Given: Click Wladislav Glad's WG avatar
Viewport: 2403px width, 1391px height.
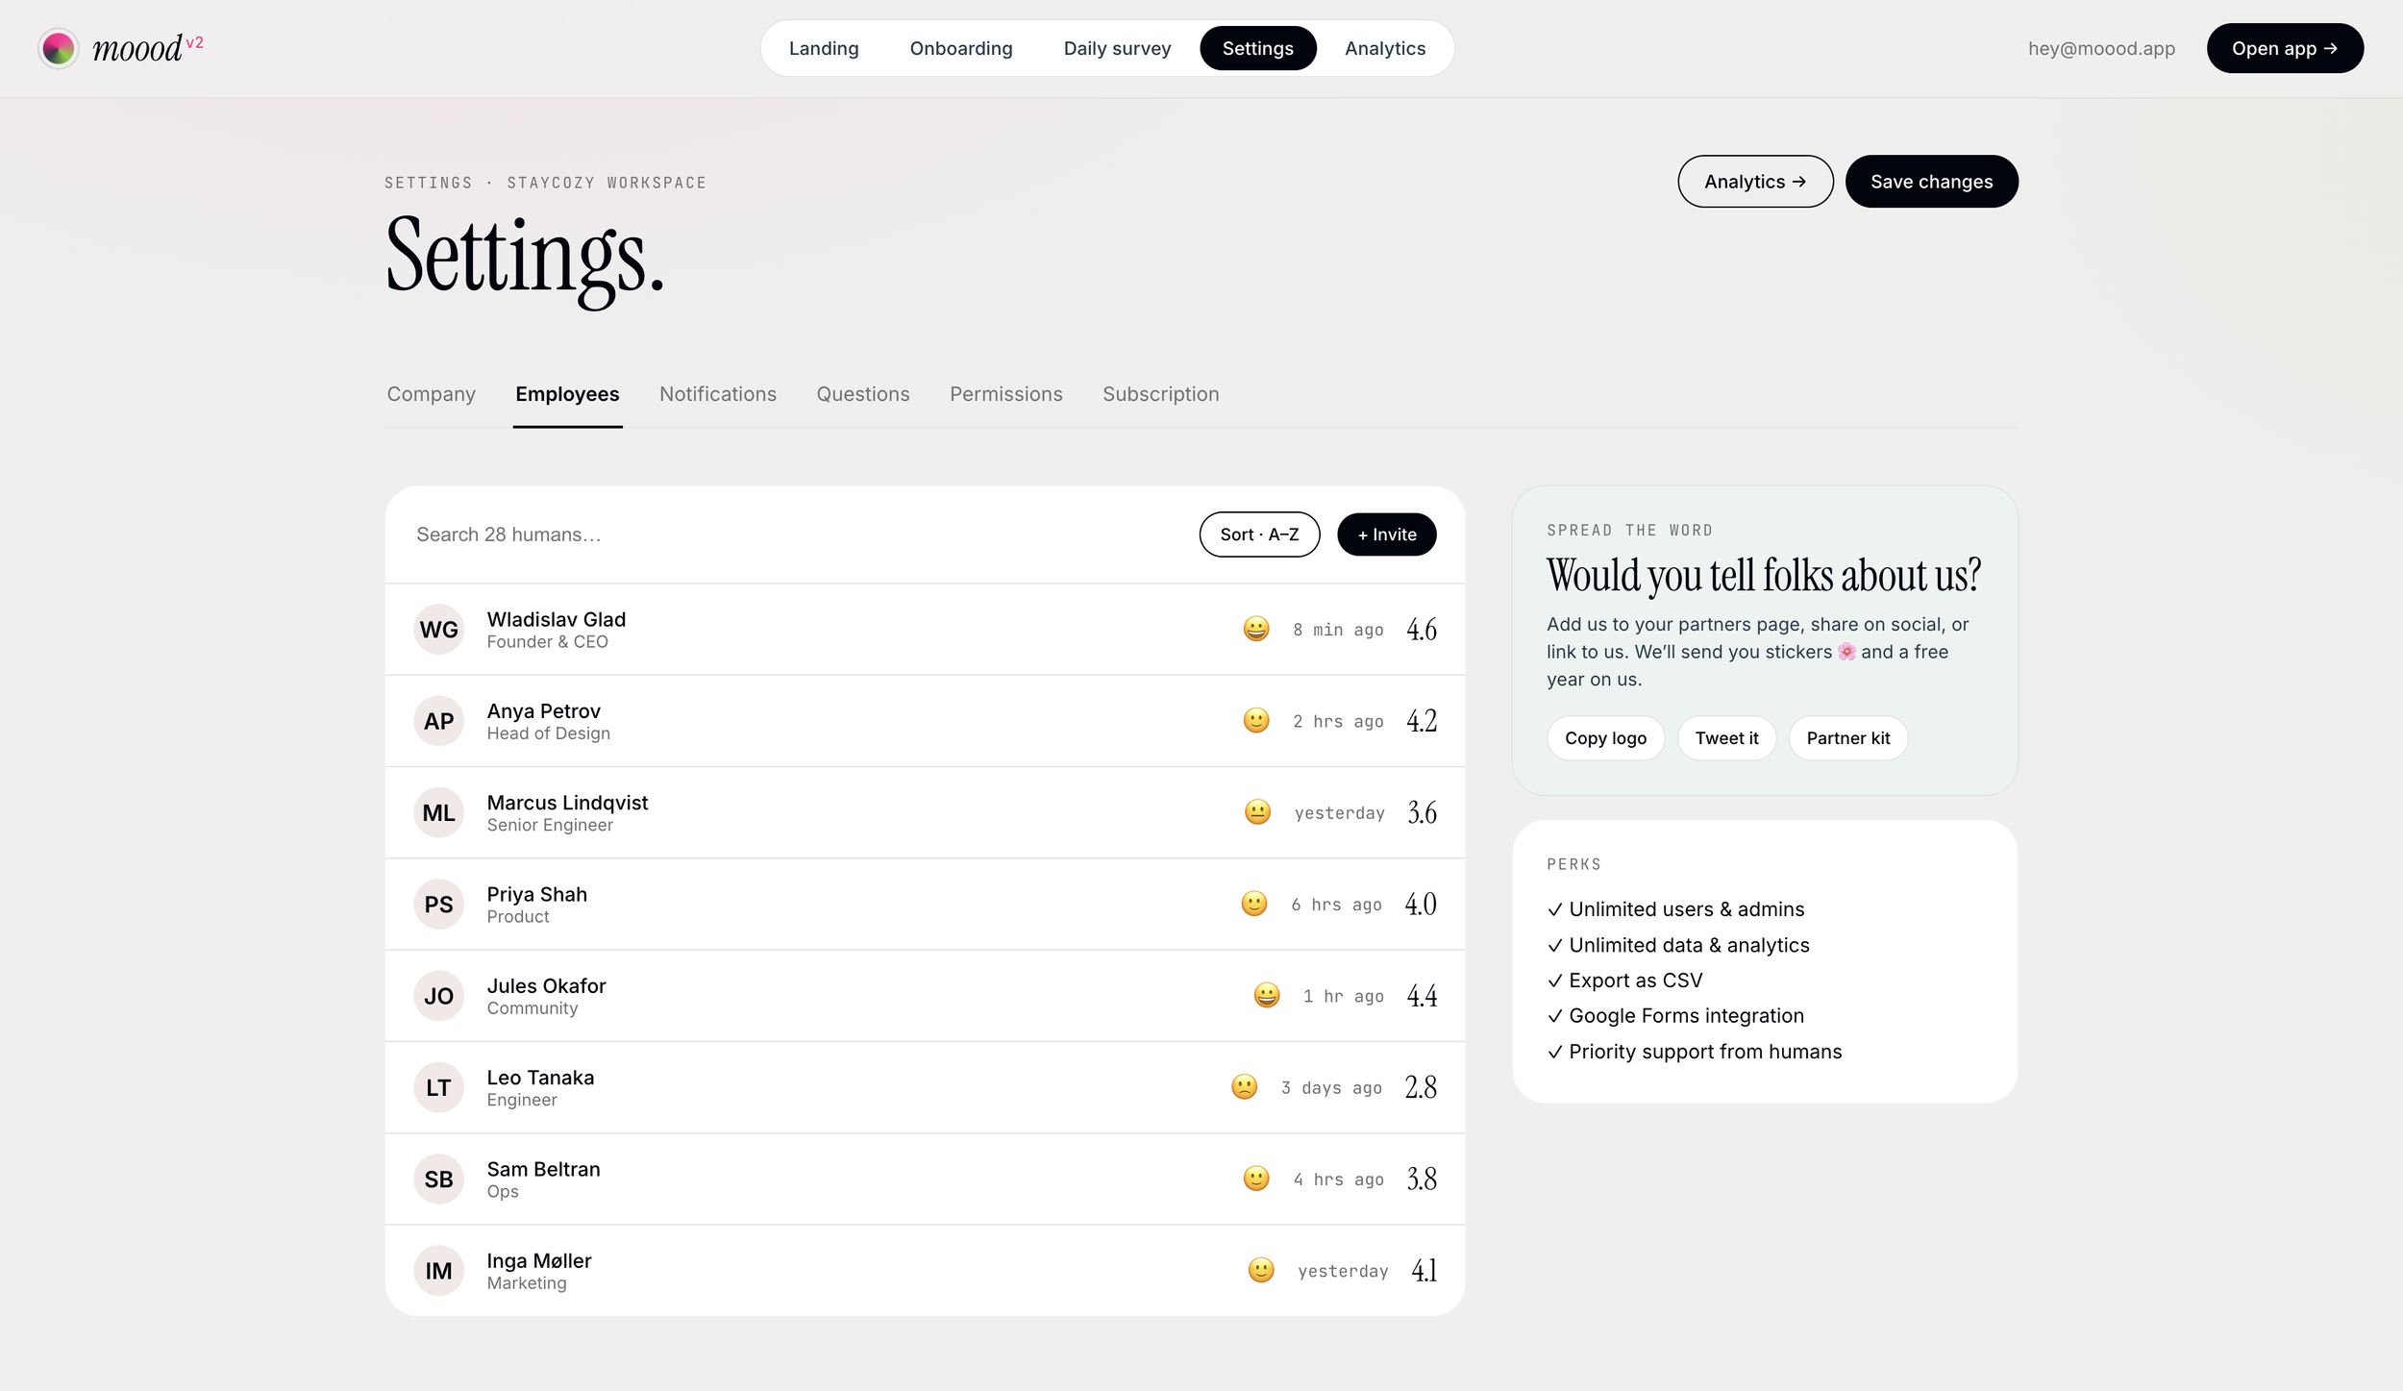Looking at the screenshot, I should click(x=438, y=630).
